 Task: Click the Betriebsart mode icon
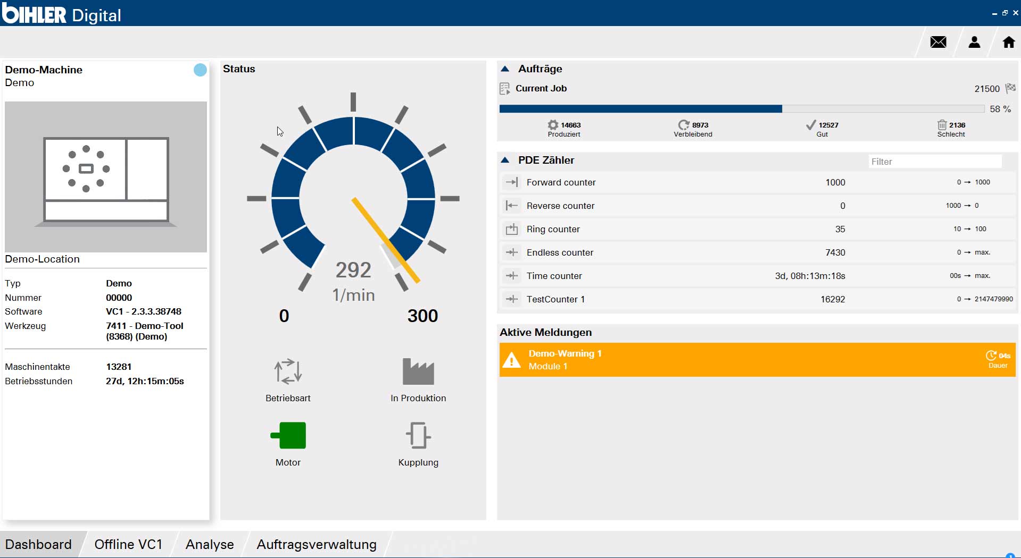coord(288,371)
